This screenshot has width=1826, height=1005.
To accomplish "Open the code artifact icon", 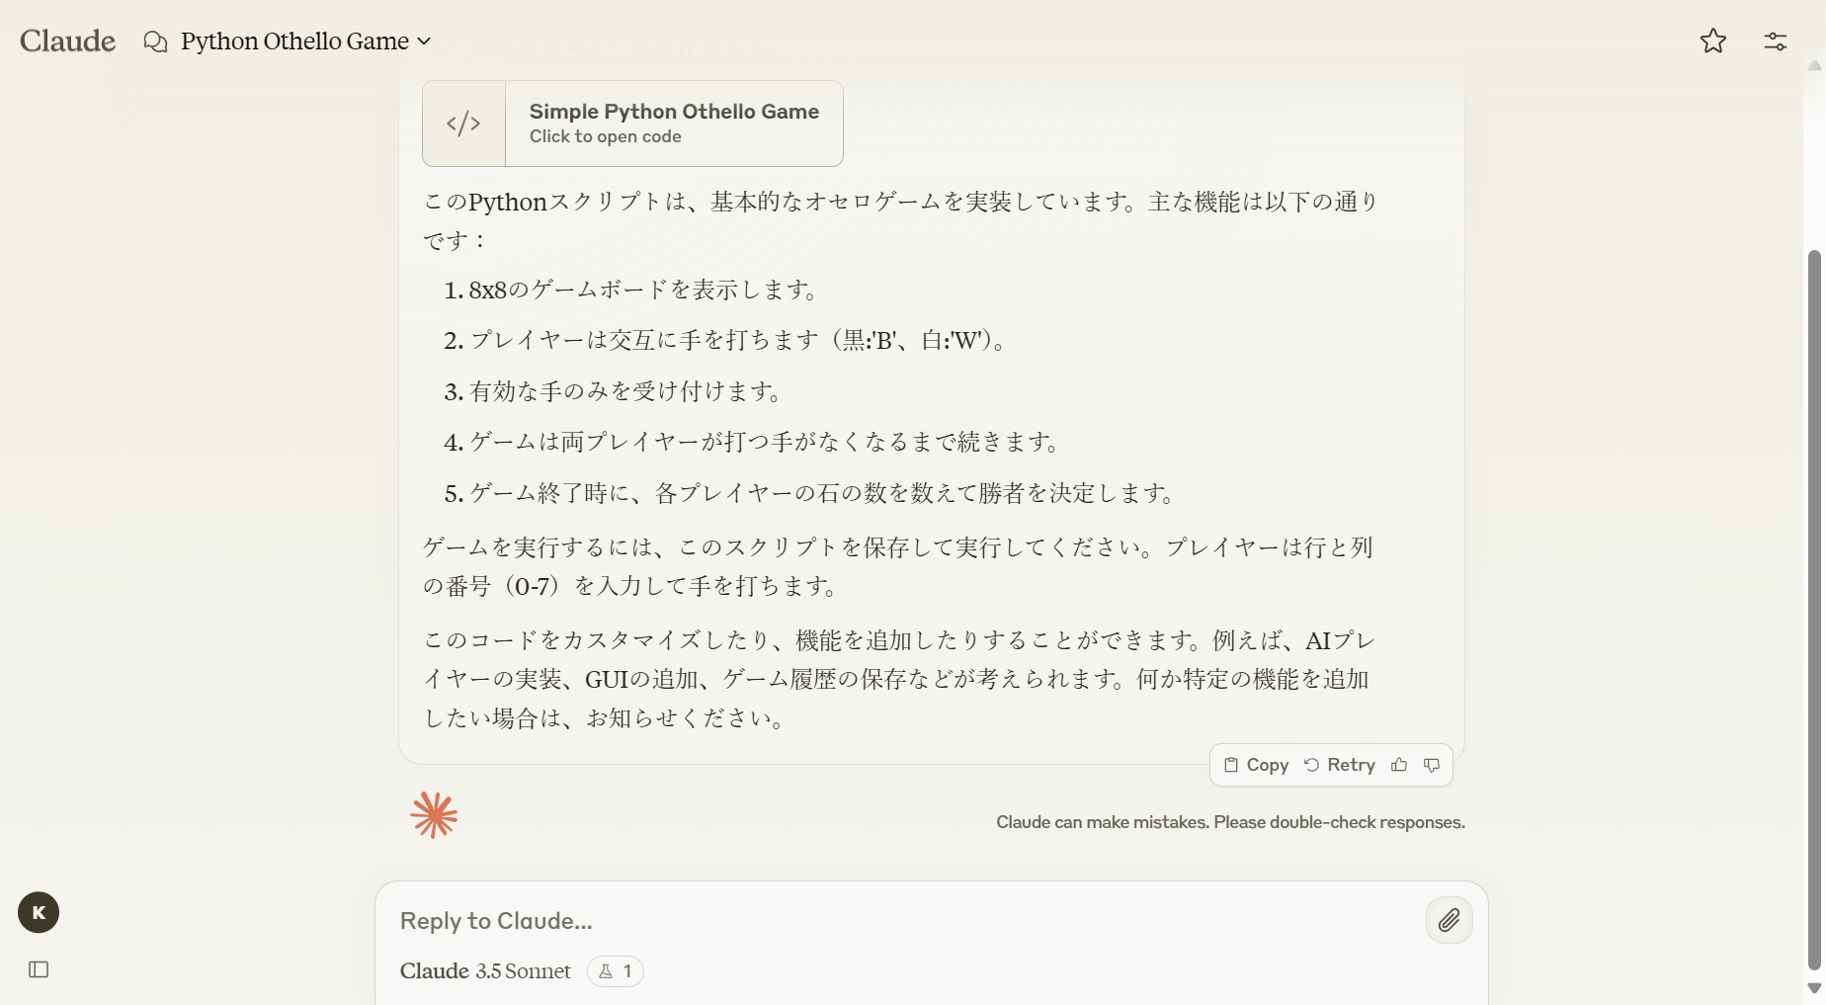I will tap(463, 124).
